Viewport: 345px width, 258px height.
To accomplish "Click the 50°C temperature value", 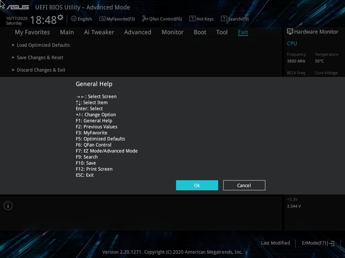I will [319, 61].
